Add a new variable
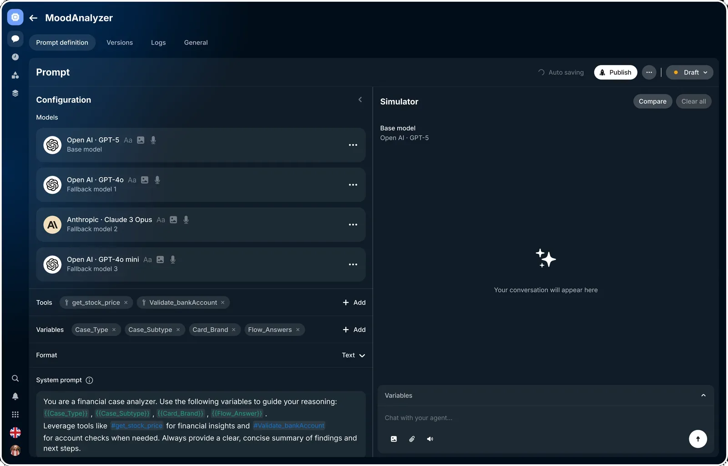 354,330
